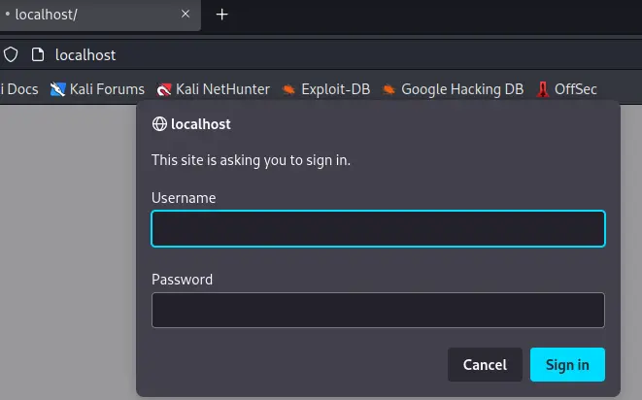Open a new tab with plus button

(222, 15)
